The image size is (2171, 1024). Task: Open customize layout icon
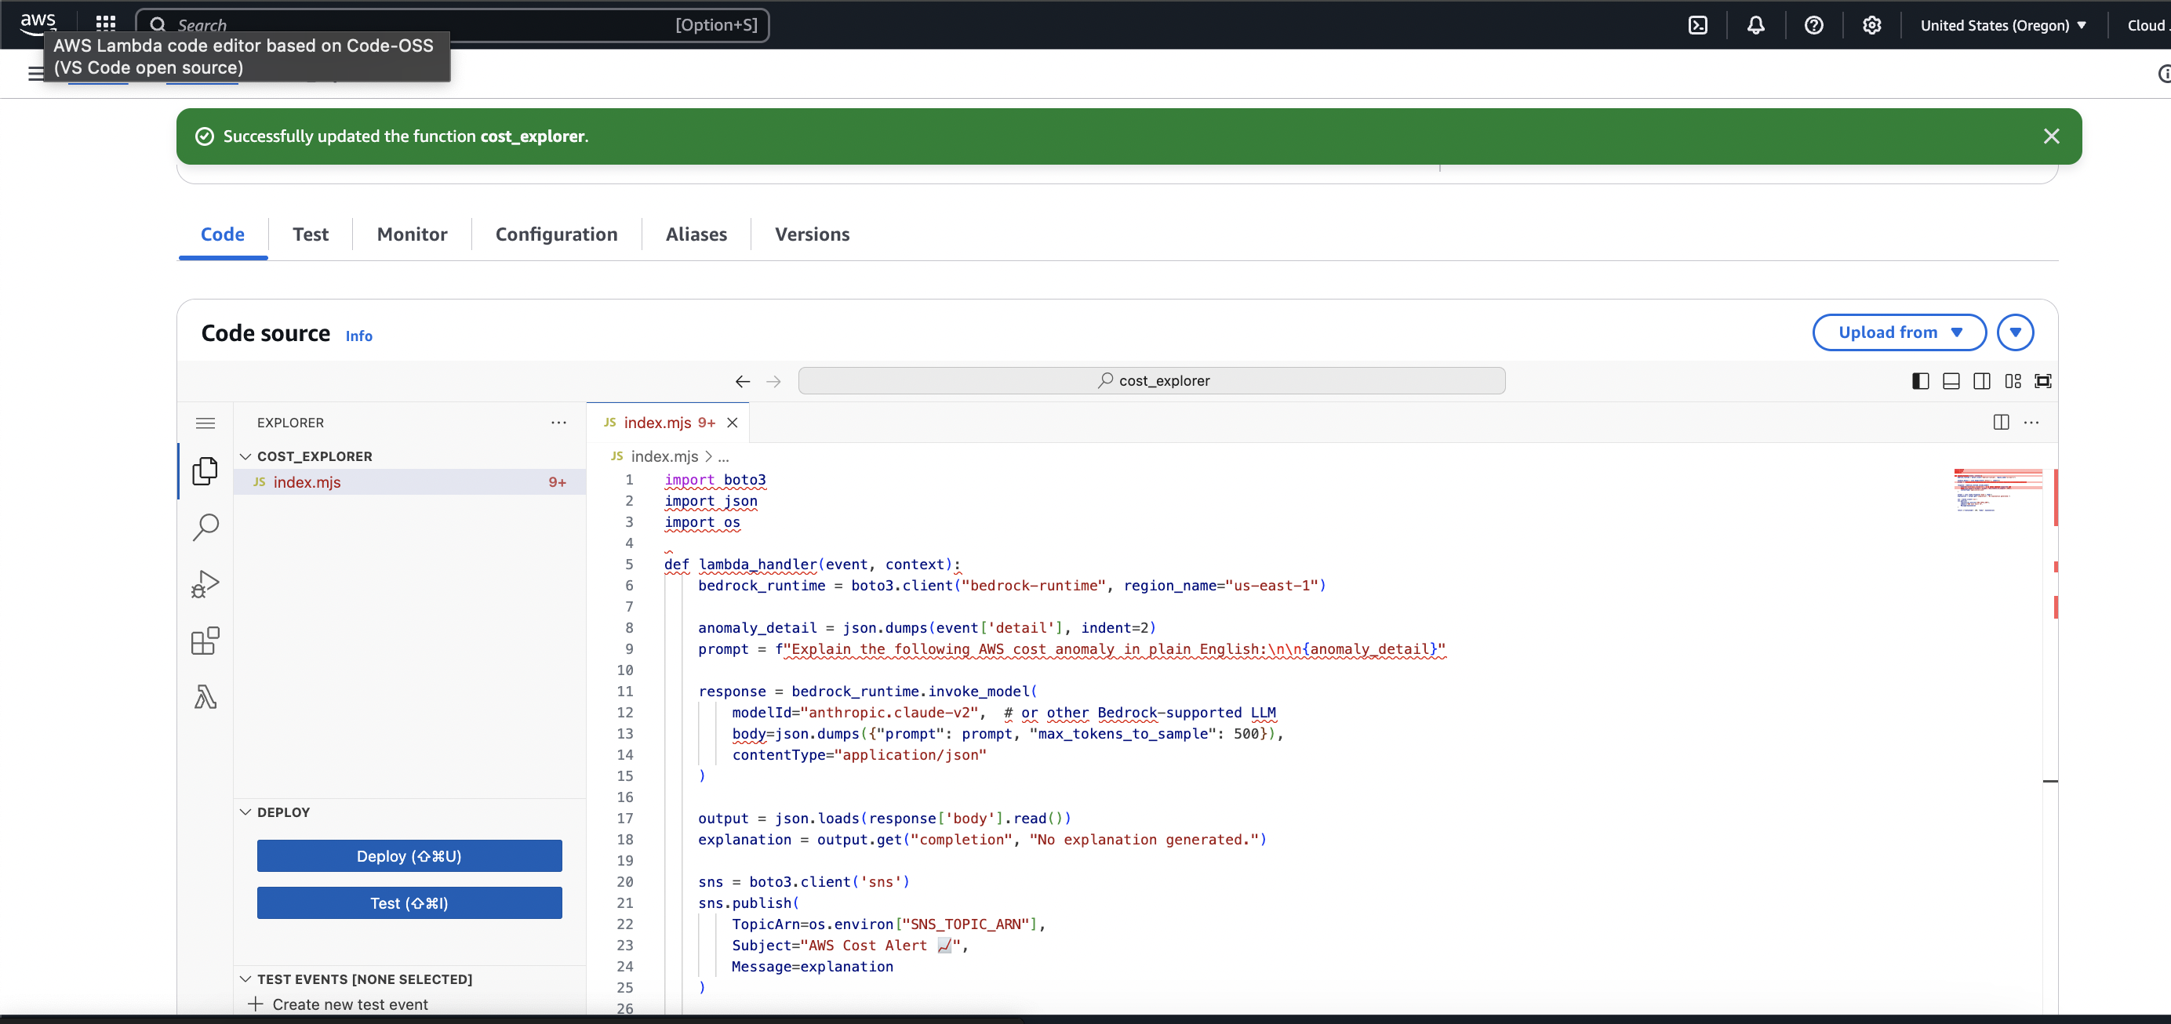pos(2013,381)
